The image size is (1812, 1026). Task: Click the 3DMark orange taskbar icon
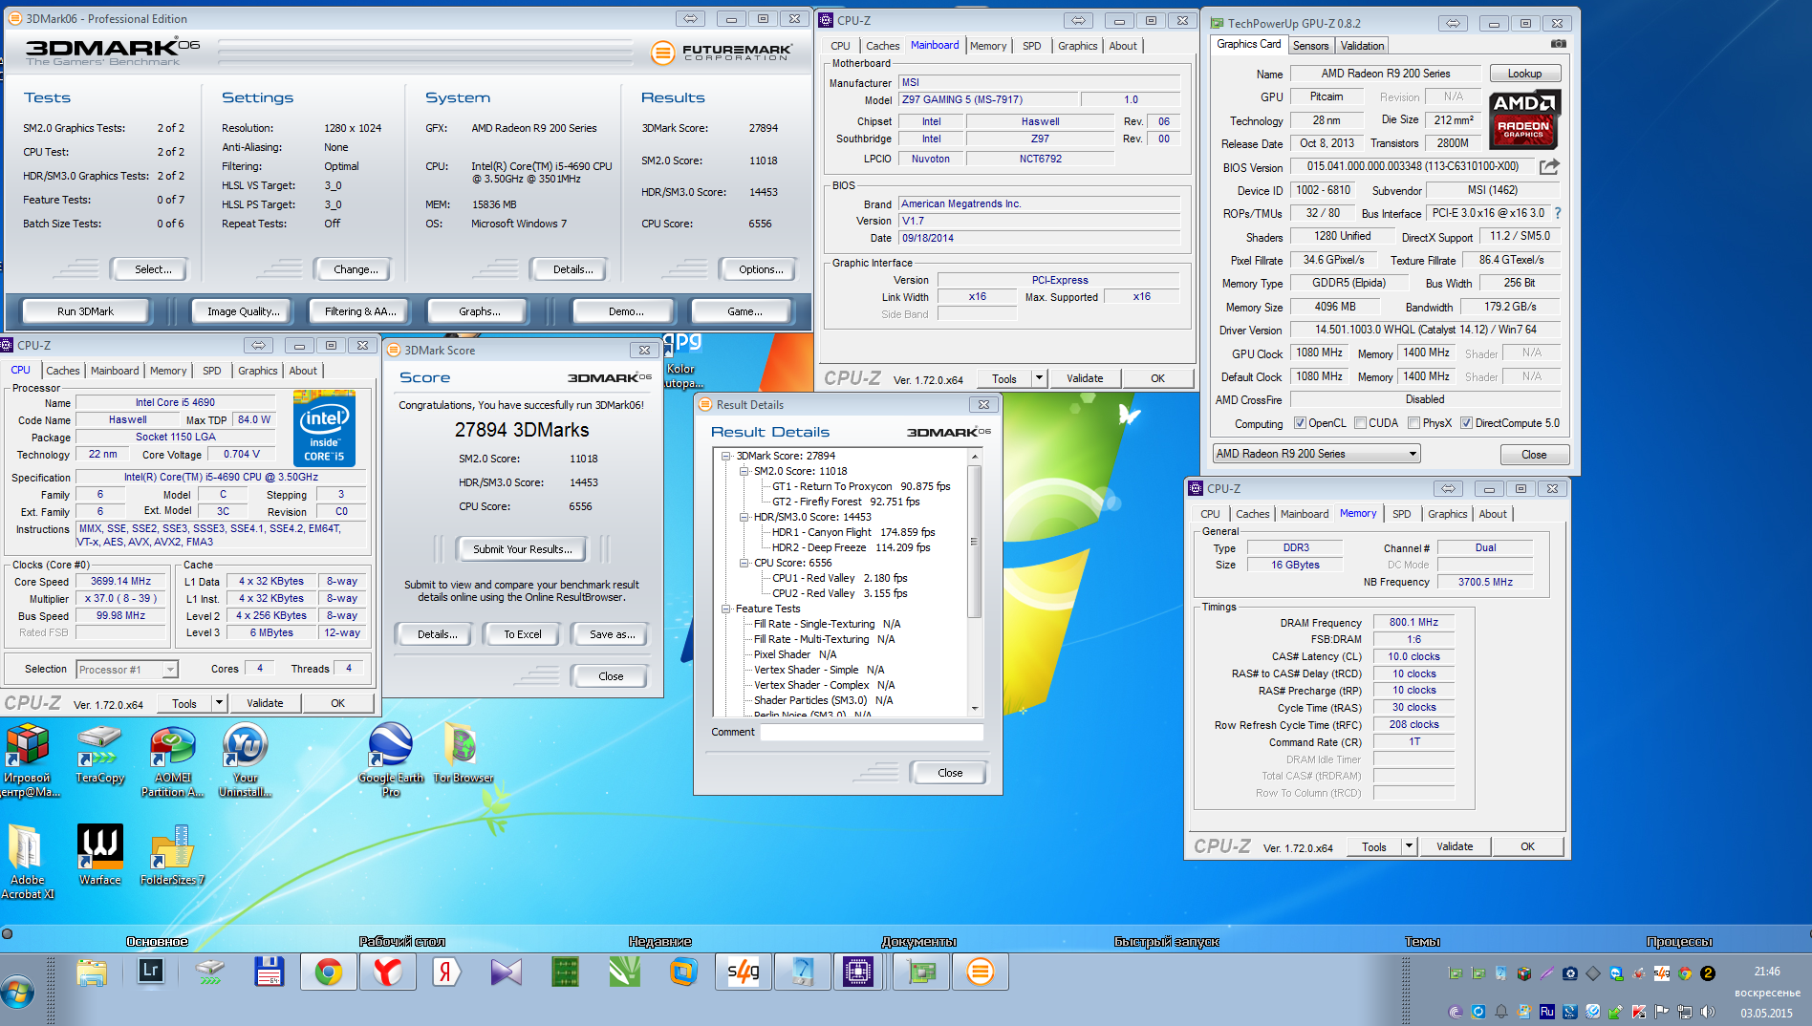pos(981,973)
